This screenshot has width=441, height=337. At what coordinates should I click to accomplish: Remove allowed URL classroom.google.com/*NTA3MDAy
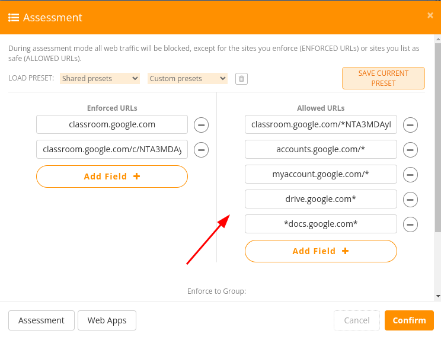point(410,125)
